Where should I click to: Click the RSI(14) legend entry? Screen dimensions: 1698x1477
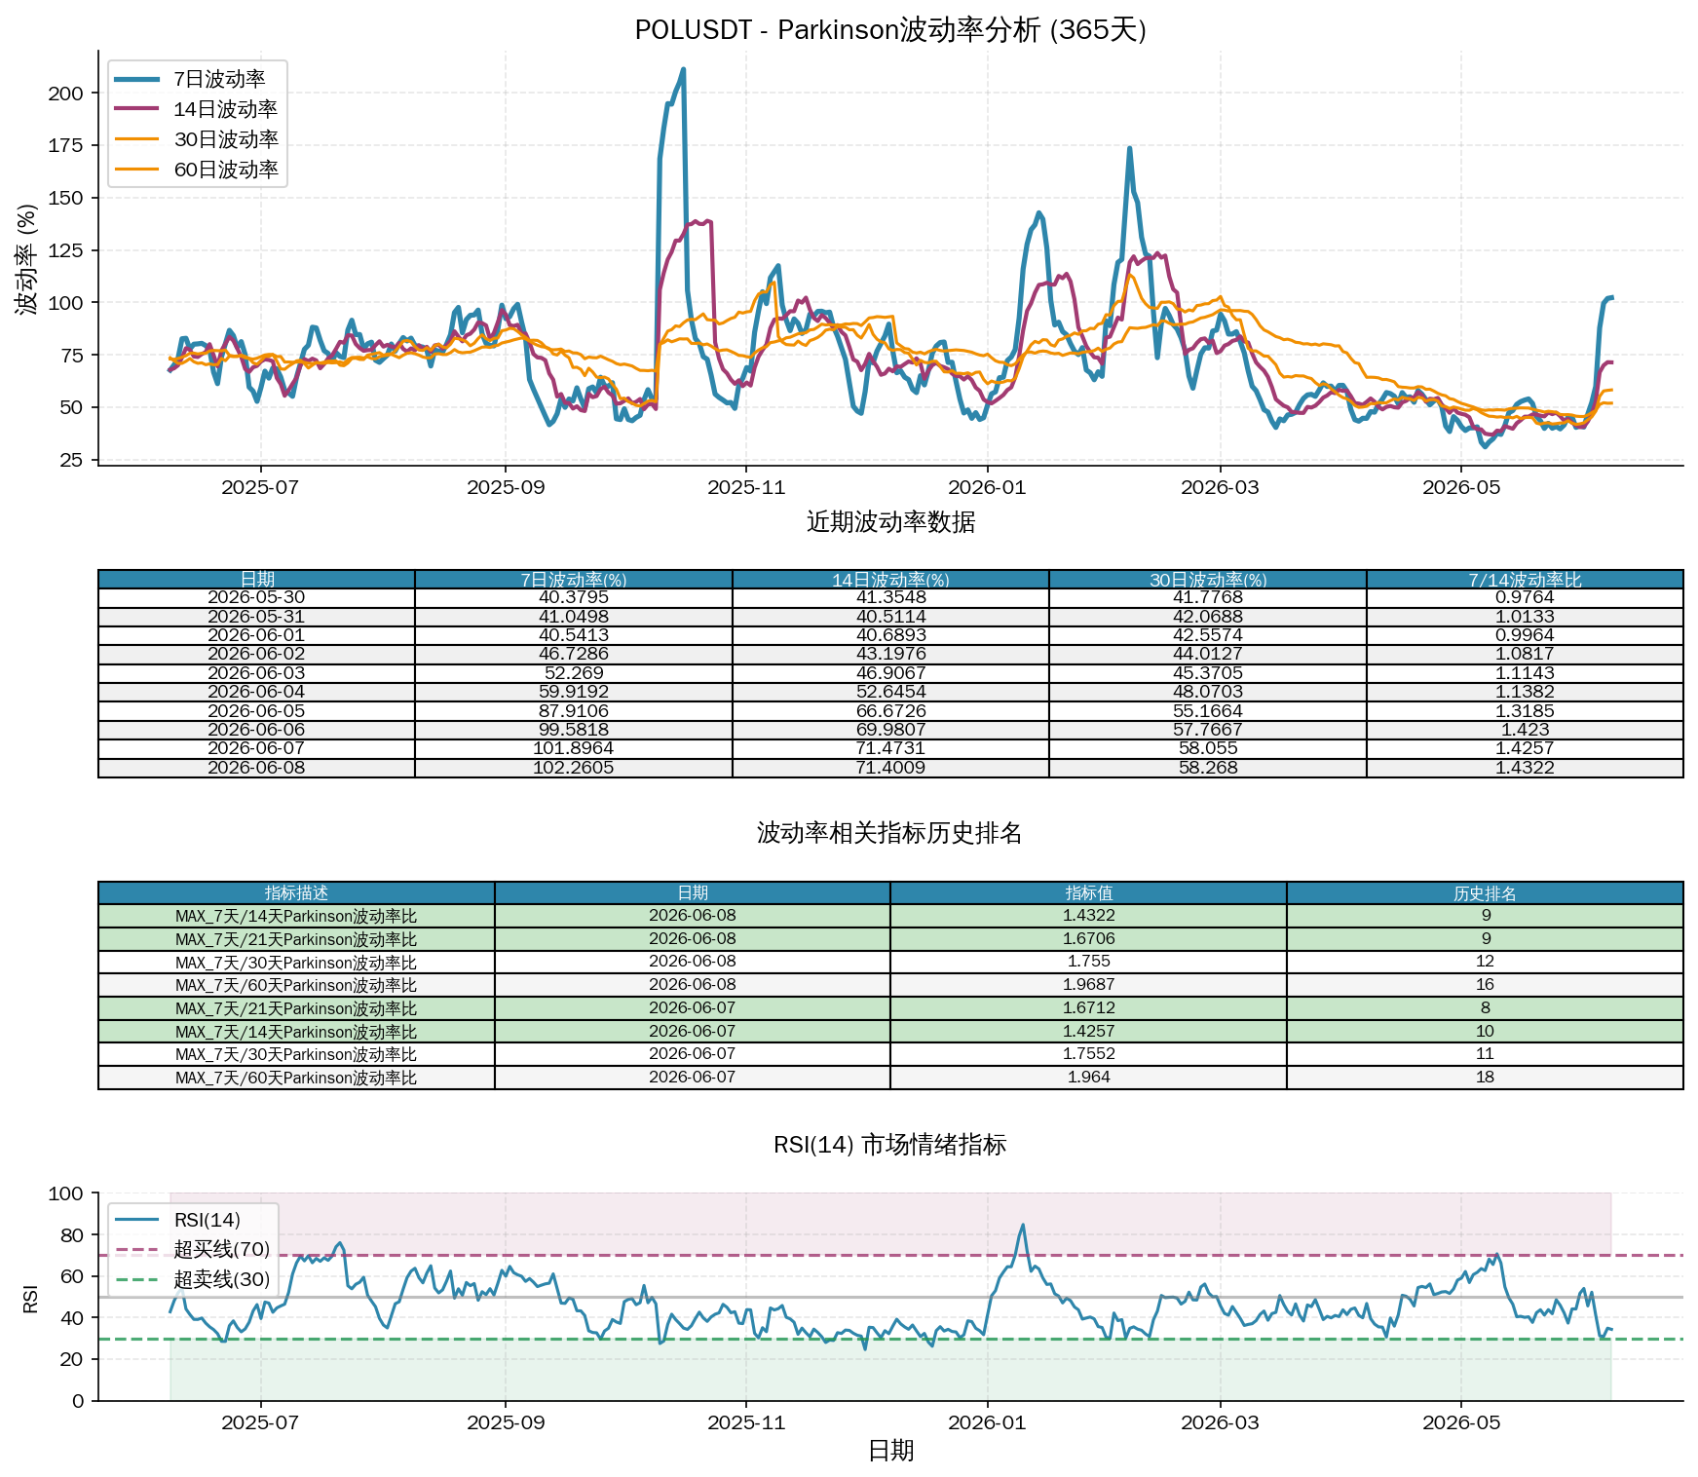pos(177,1220)
